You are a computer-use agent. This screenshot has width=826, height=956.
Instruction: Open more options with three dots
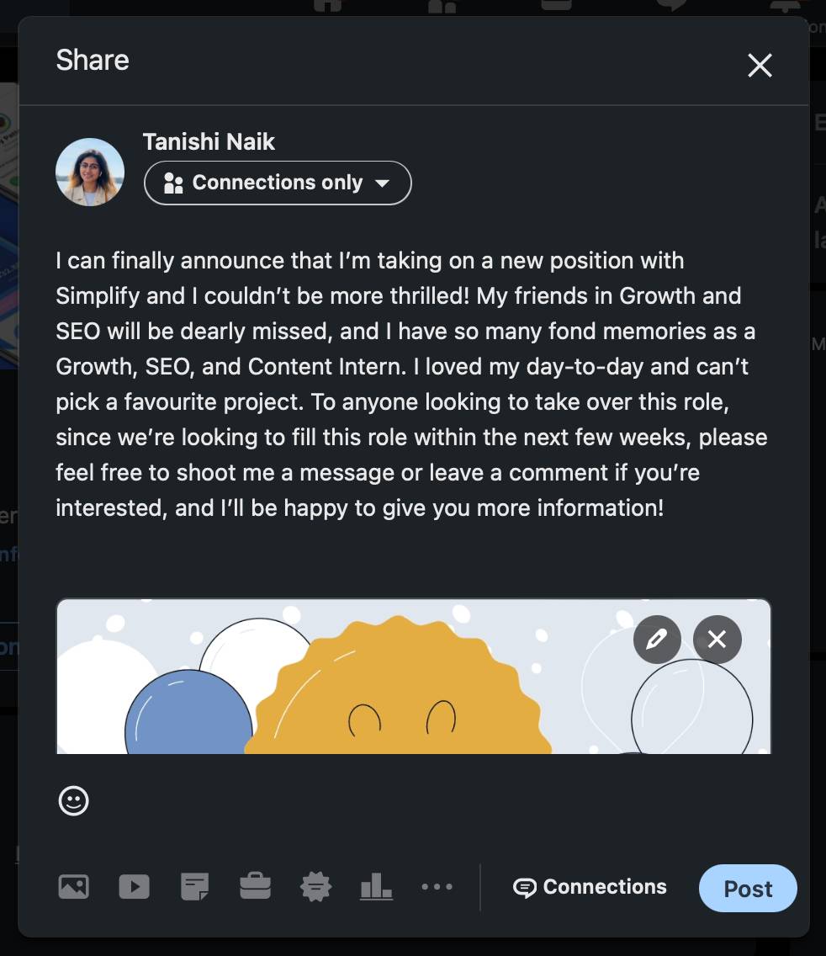pyautogui.click(x=437, y=886)
